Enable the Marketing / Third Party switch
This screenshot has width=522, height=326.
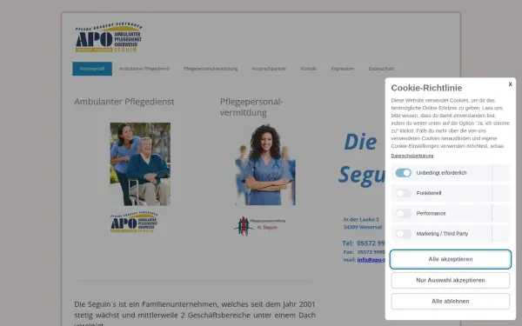(x=403, y=234)
